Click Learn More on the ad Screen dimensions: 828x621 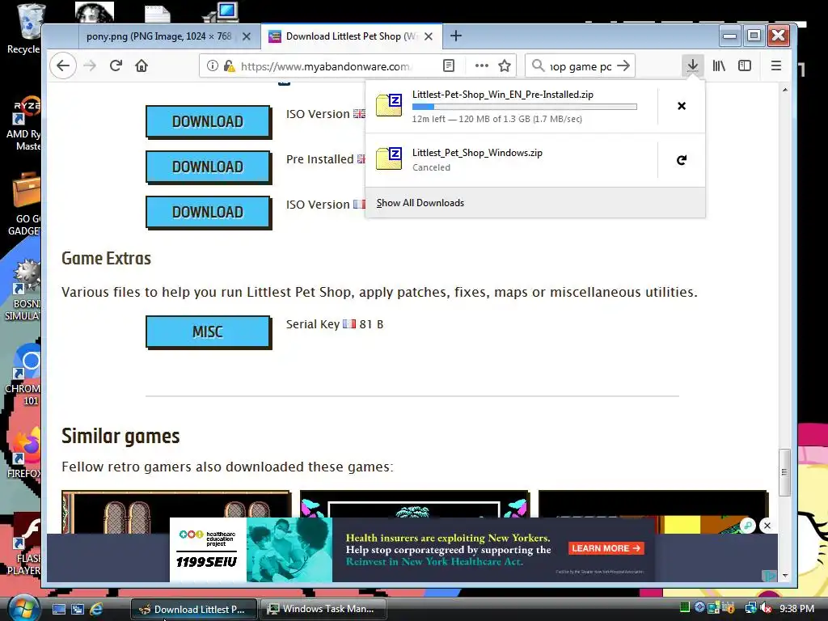tap(606, 548)
